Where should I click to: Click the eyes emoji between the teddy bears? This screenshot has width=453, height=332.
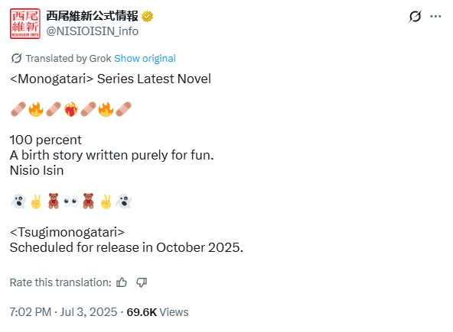click(x=71, y=201)
